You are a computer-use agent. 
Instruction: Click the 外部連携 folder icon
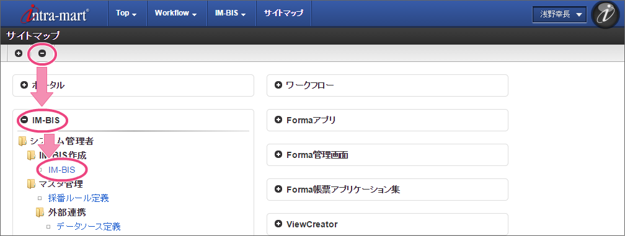tap(40, 212)
